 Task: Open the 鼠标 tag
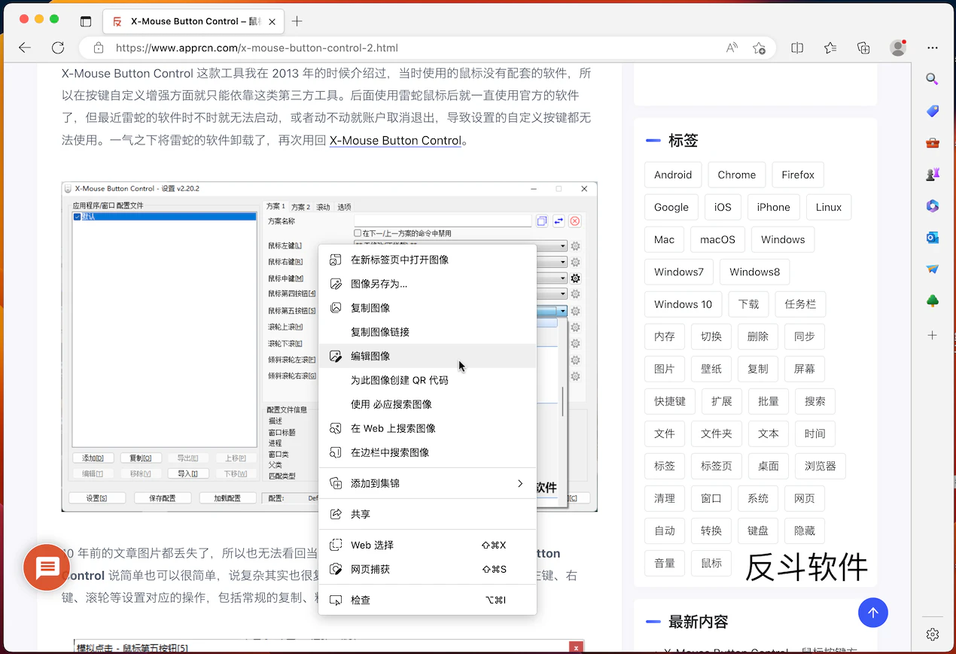pyautogui.click(x=711, y=563)
